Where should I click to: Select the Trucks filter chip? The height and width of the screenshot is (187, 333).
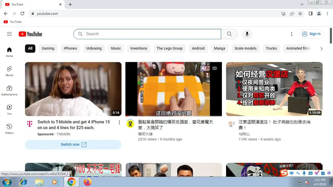(271, 48)
